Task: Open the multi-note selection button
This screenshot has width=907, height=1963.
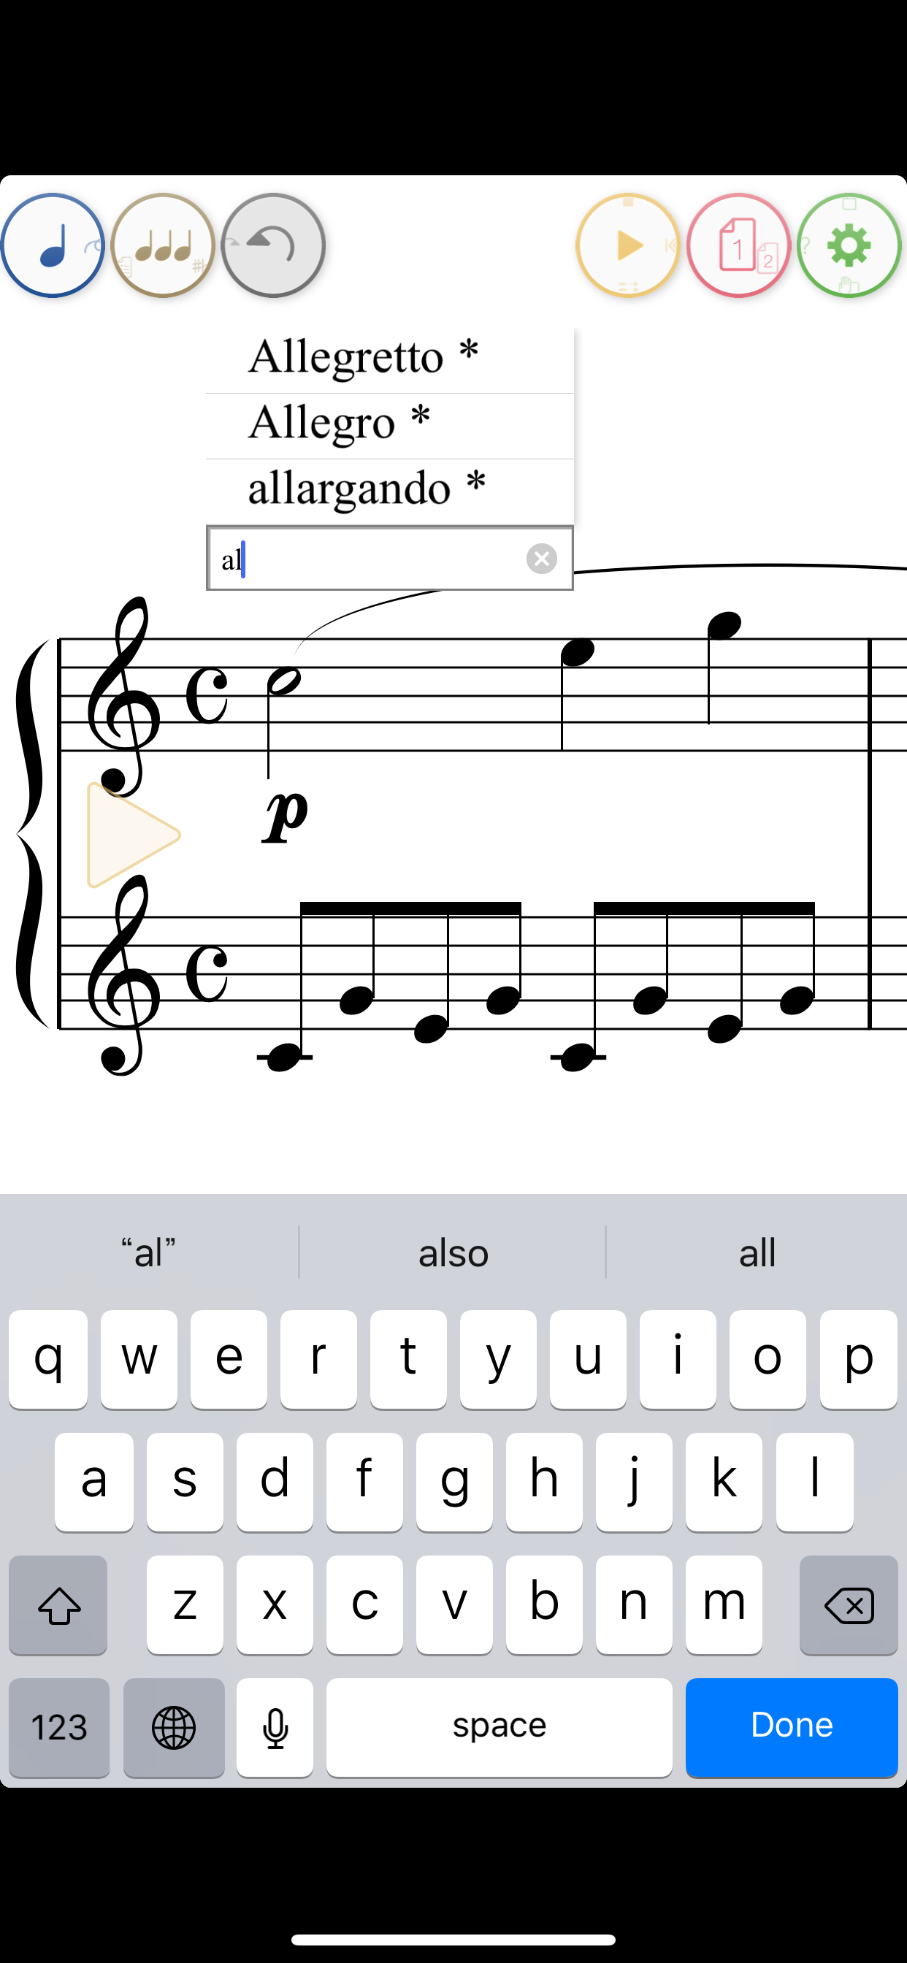Action: point(163,245)
